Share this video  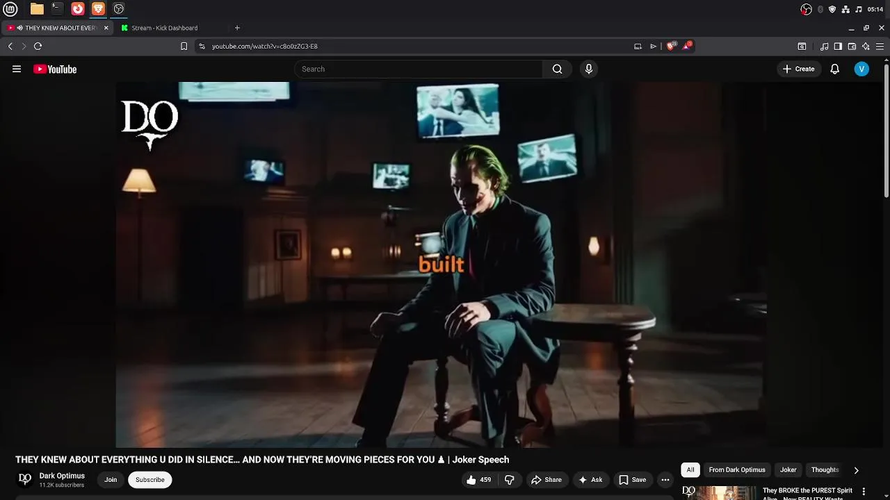[547, 480]
